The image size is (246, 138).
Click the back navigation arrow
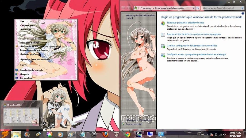coord(123,8)
